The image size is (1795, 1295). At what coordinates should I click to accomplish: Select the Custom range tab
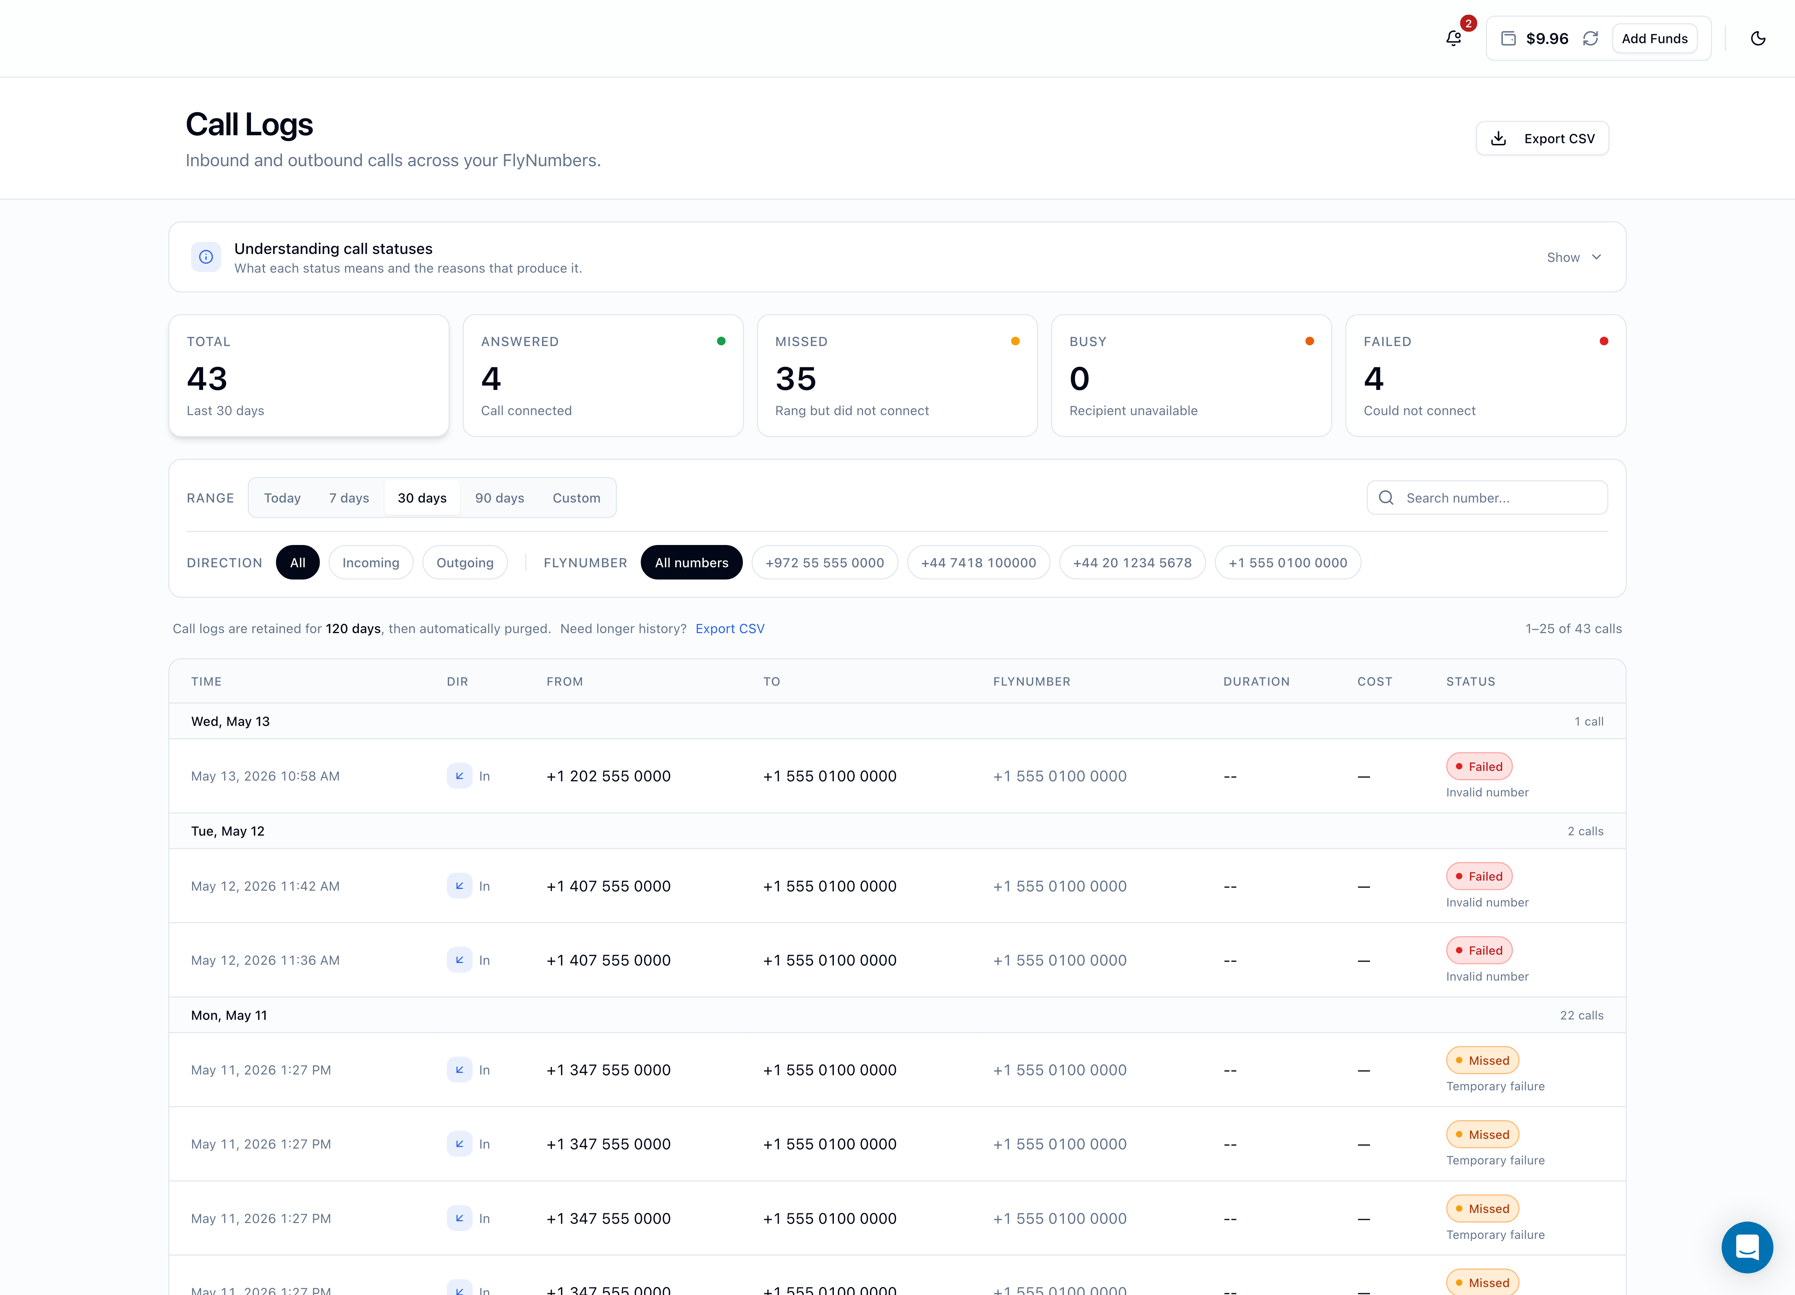576,498
